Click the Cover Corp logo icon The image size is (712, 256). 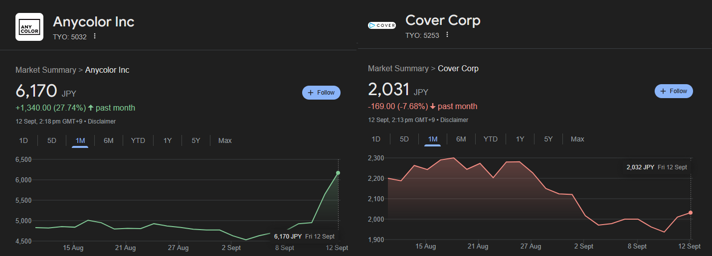381,25
